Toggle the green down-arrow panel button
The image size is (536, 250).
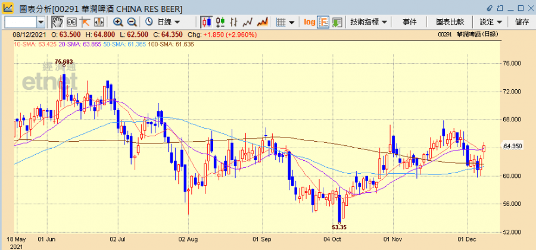tap(337, 22)
